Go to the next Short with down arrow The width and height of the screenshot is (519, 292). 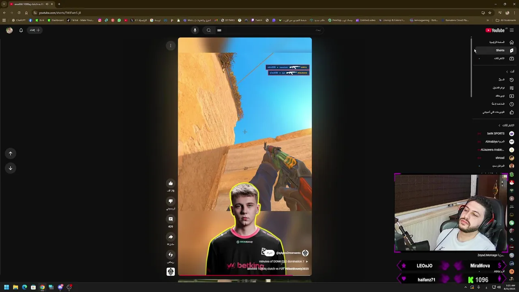pos(11,168)
